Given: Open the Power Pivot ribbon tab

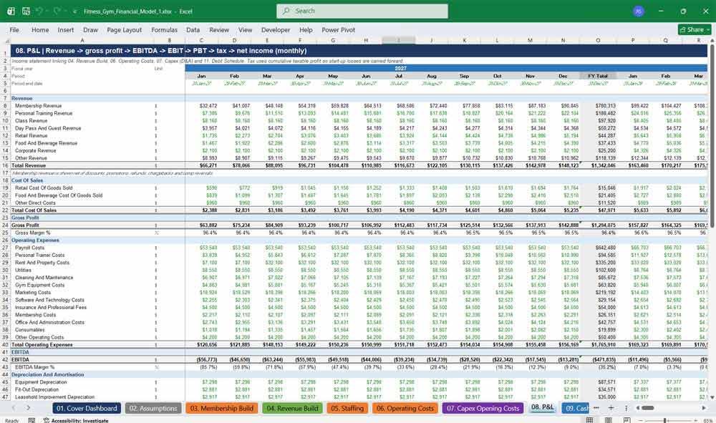Looking at the screenshot, I should click(x=339, y=29).
